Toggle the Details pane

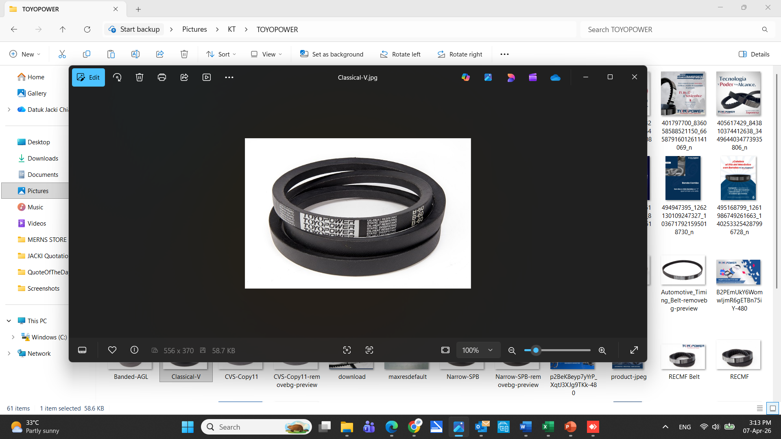[754, 54]
